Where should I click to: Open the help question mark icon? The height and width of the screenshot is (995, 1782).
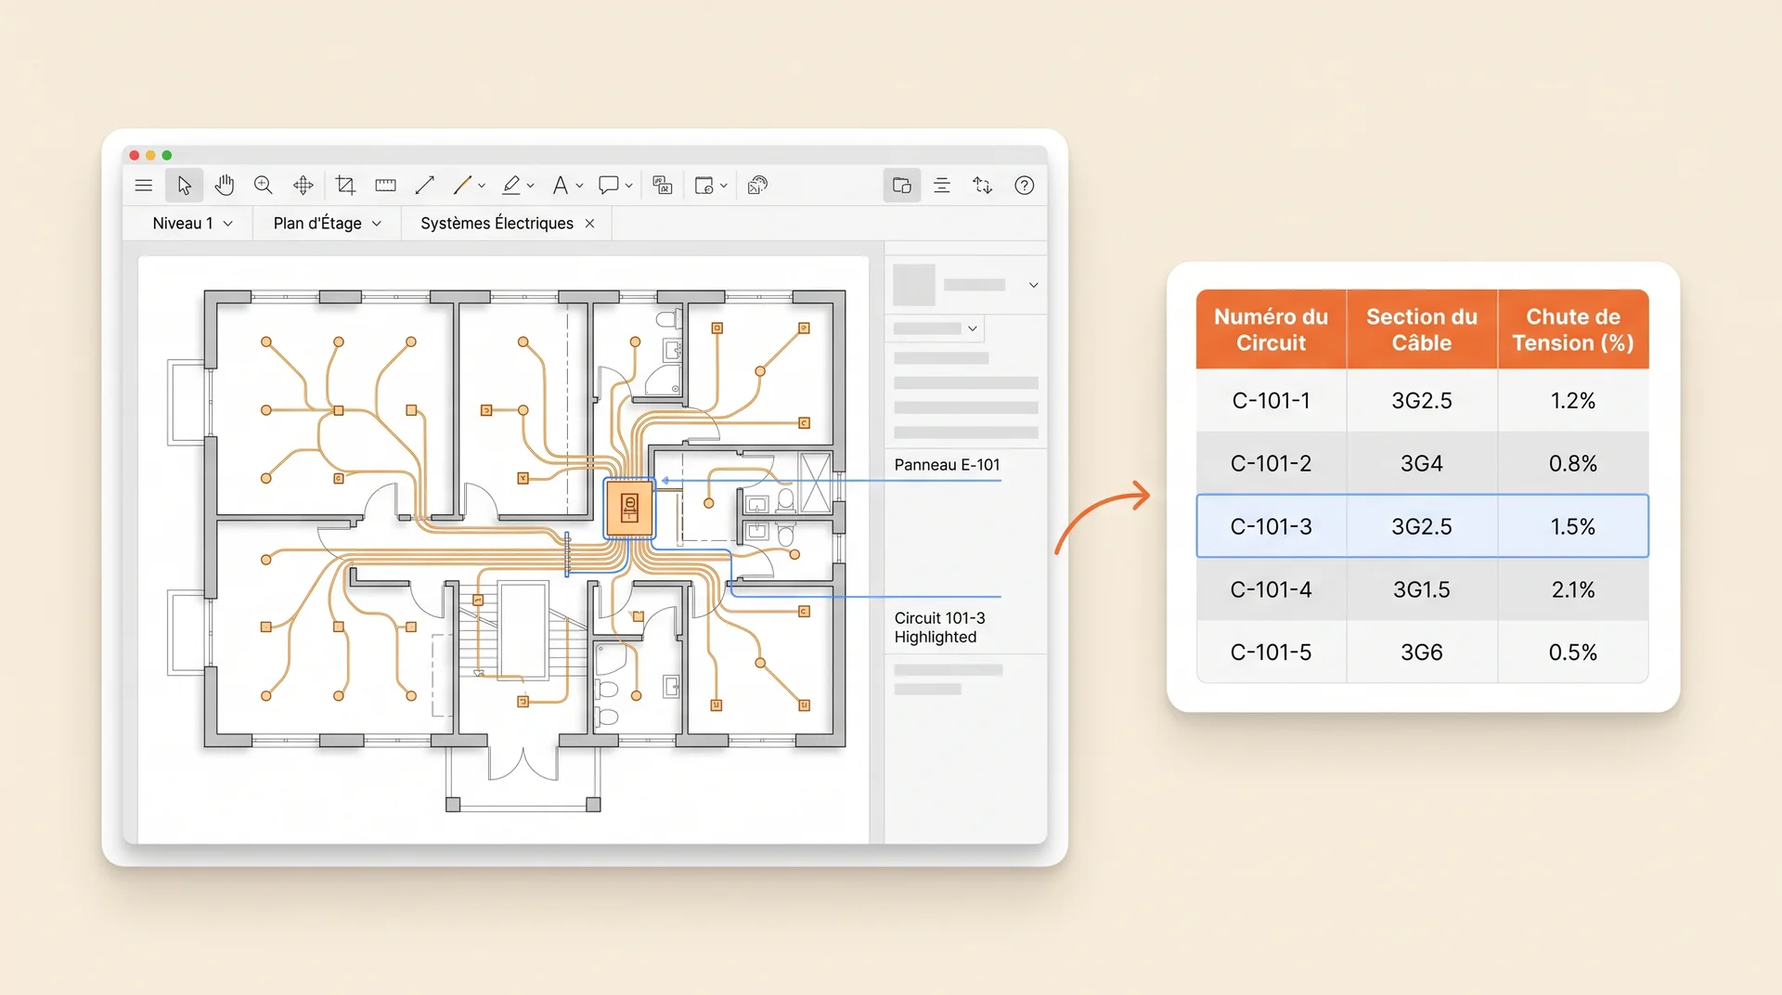[x=1025, y=186]
